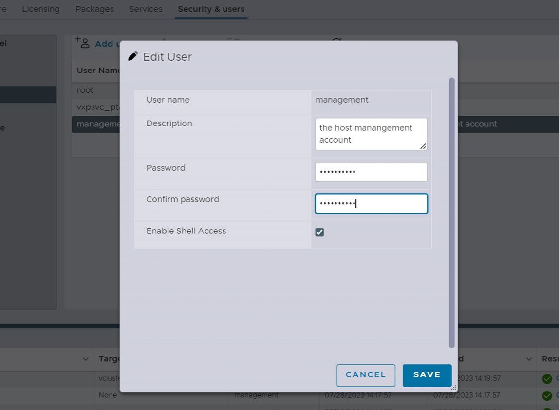Switch to the Services tab
559x410 pixels.
click(146, 9)
